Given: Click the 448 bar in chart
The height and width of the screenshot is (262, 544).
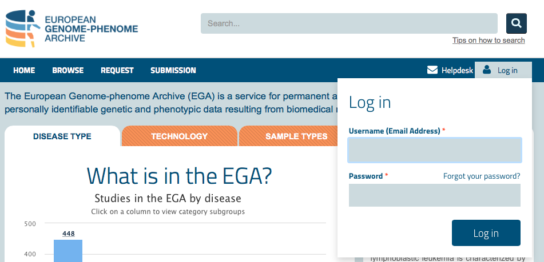Looking at the screenshot, I should pos(68,251).
